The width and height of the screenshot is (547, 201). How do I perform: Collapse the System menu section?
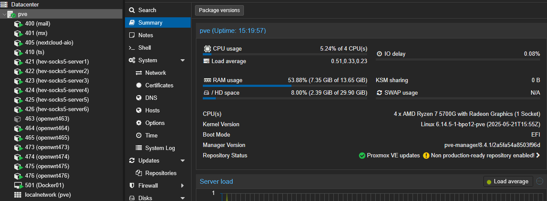point(182,61)
